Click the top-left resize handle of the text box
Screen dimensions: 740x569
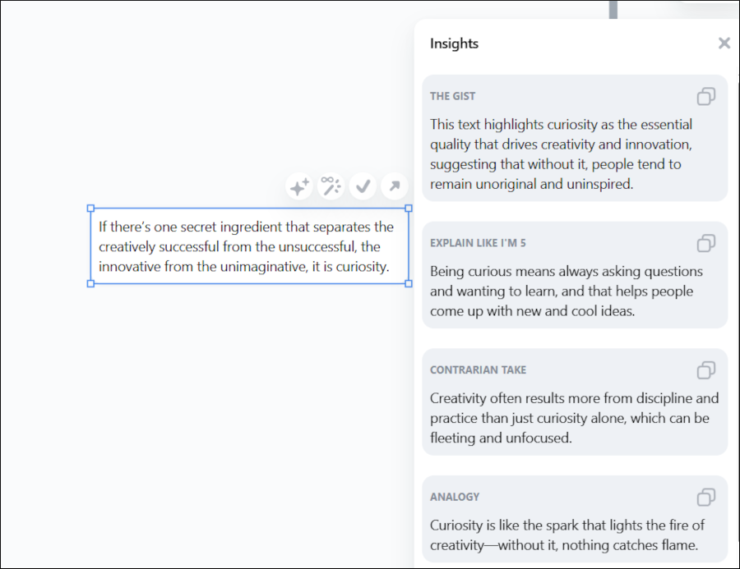click(90, 209)
